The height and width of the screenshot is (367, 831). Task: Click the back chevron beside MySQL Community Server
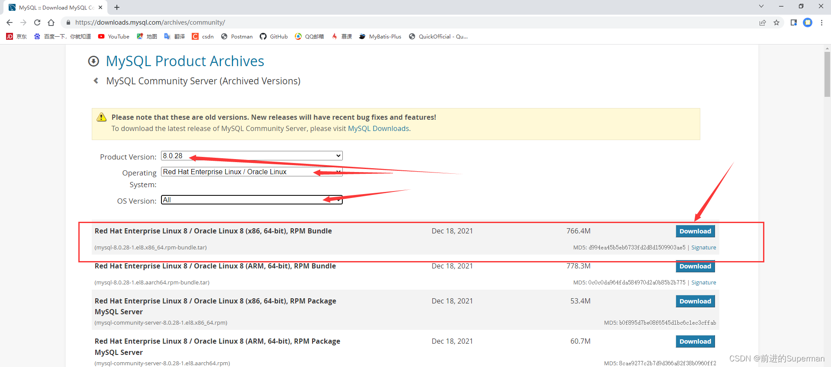(x=96, y=81)
